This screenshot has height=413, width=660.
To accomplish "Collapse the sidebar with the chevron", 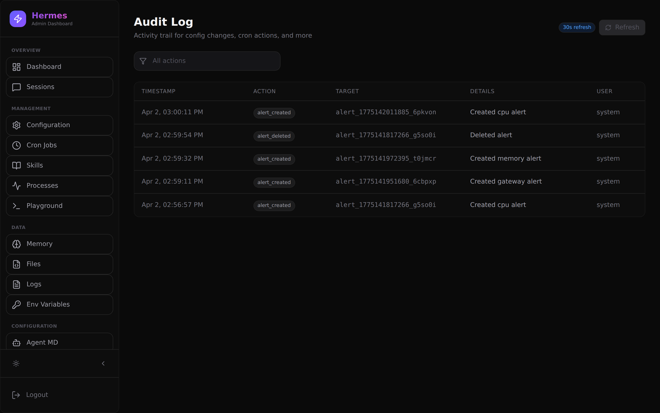I will (x=103, y=363).
